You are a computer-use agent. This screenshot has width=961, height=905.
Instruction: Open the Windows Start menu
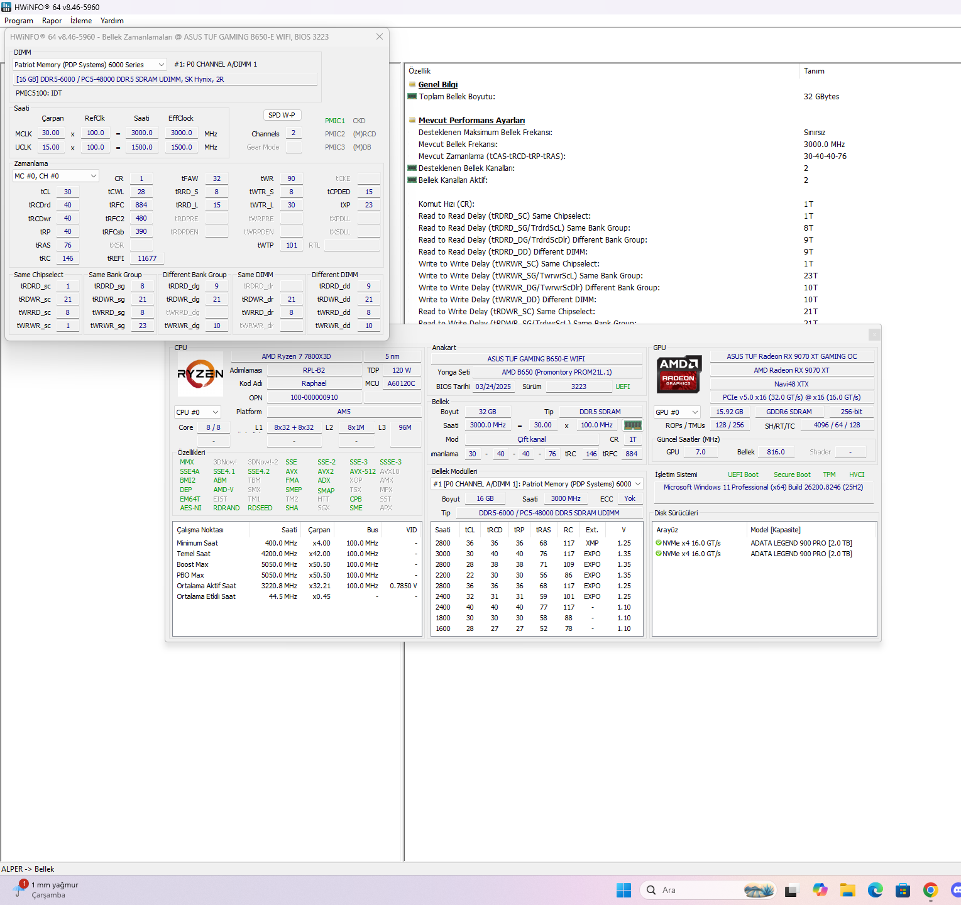[x=623, y=890]
